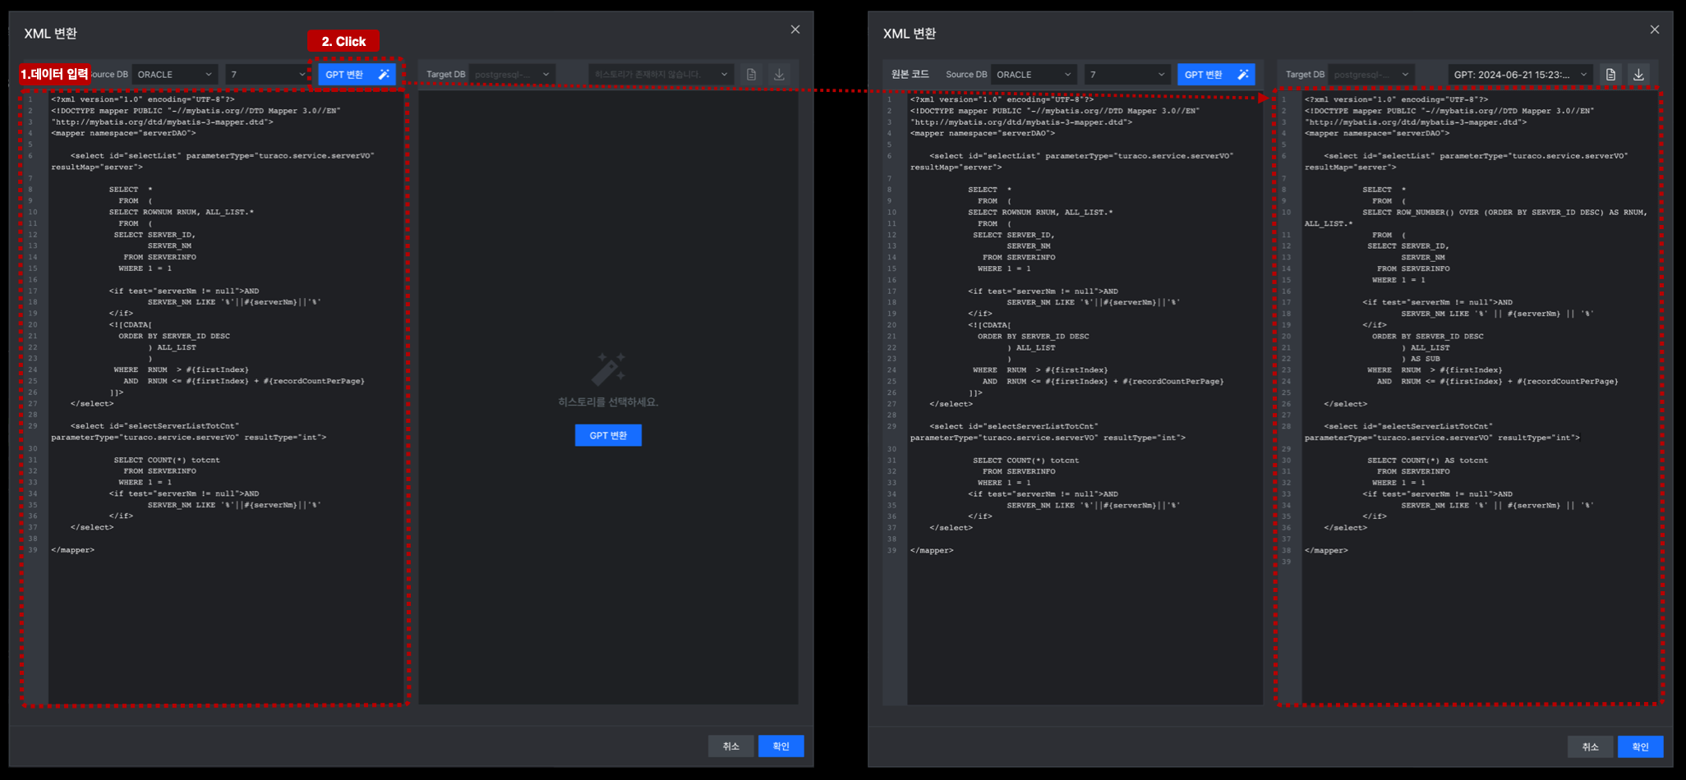Image resolution: width=1686 pixels, height=780 pixels.
Task: Click document icon next to GPT: 2024-06-21 history
Action: tap(1610, 75)
